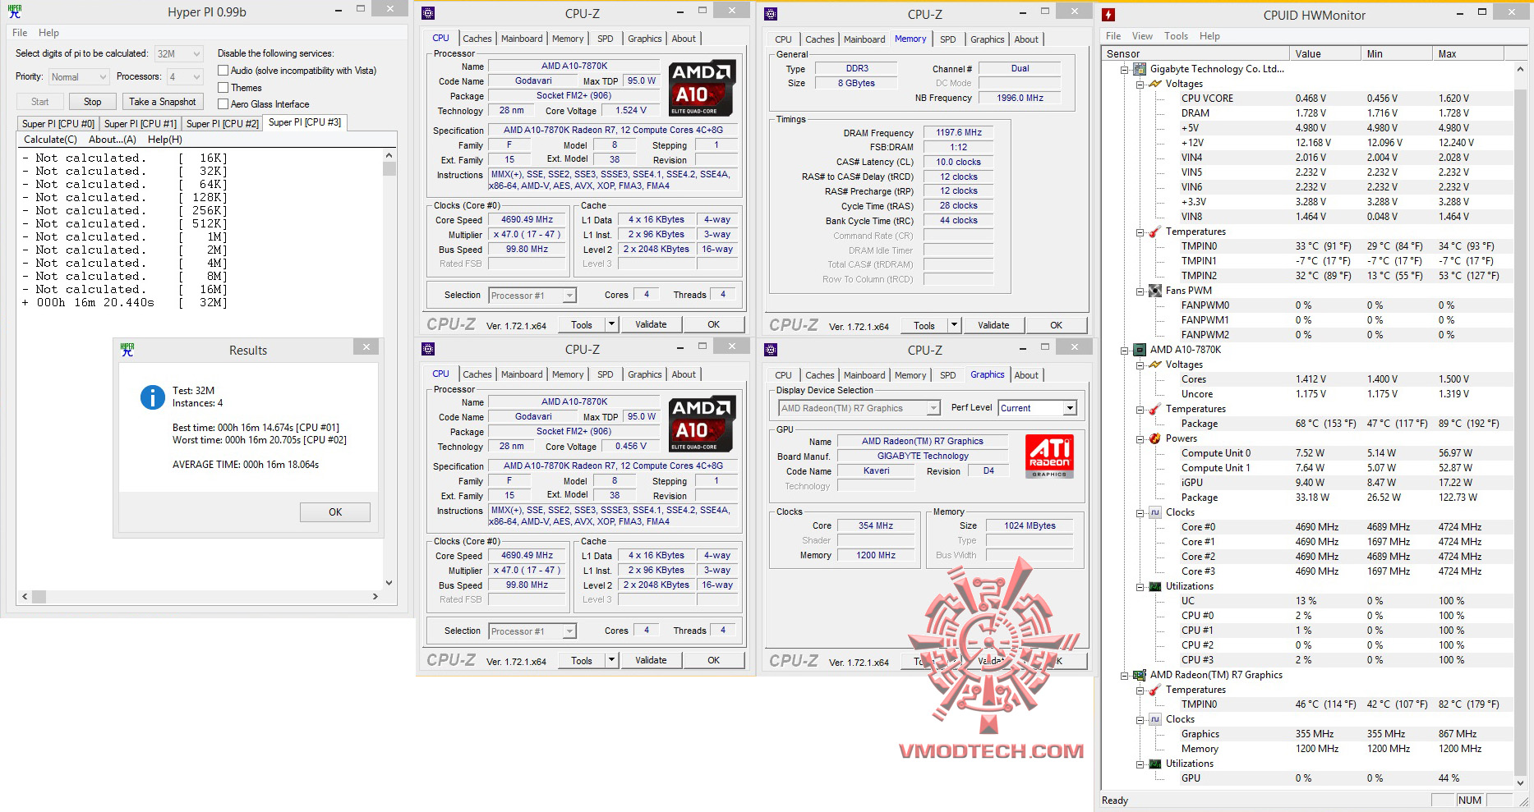1534x812 pixels.
Task: Click the blue info icon in Results dialog
Action: click(x=152, y=397)
